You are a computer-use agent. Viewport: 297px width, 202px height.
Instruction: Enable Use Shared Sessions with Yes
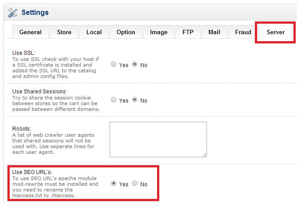(x=114, y=99)
